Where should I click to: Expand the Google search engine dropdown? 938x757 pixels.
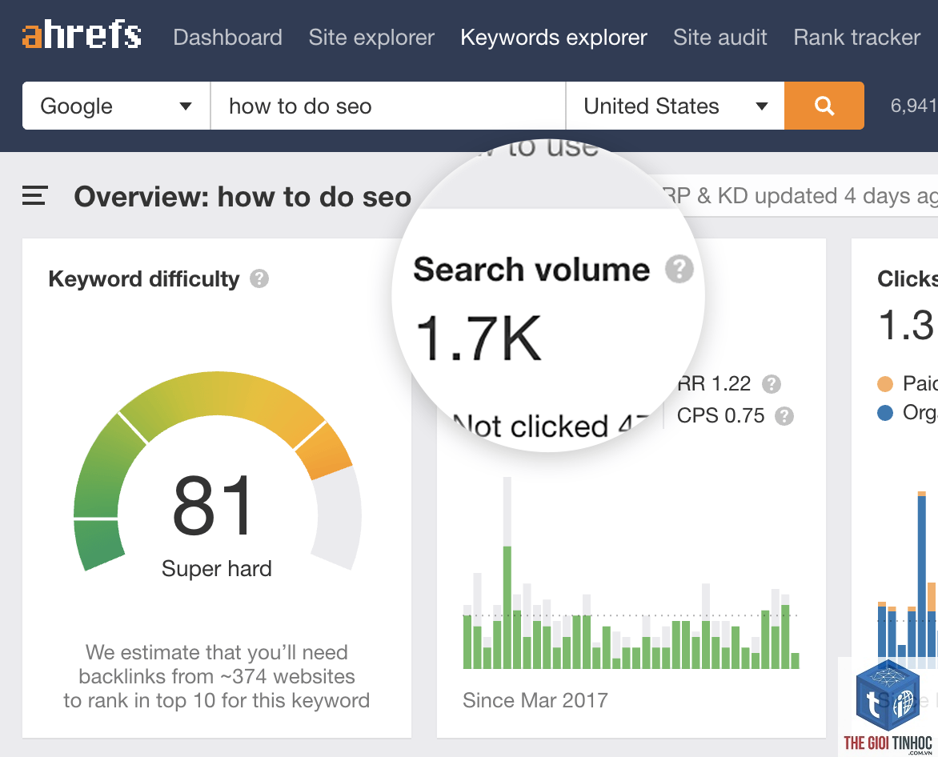click(116, 106)
